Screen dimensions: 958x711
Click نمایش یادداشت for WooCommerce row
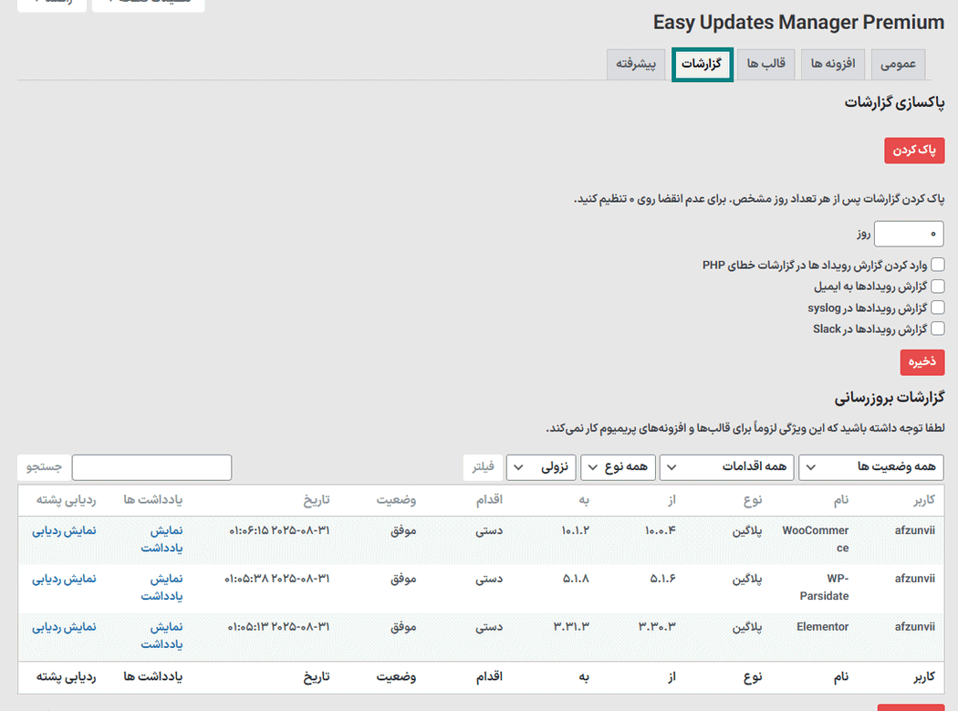pos(161,539)
